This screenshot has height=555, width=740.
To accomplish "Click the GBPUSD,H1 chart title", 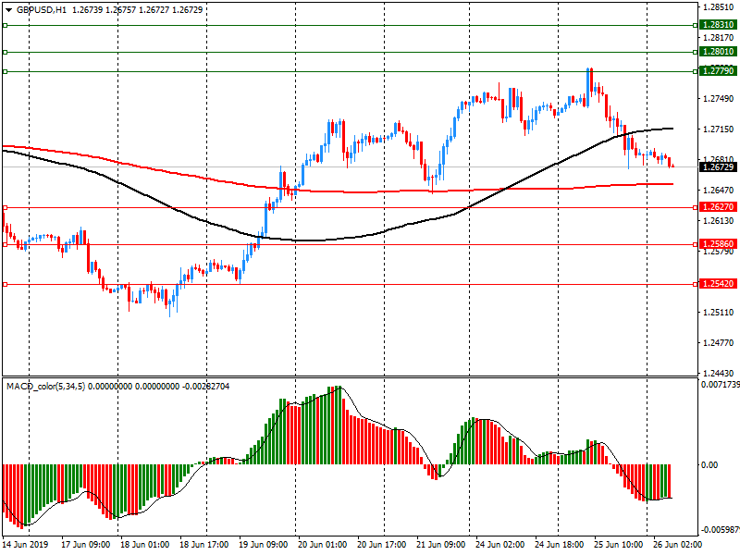I will [x=42, y=10].
